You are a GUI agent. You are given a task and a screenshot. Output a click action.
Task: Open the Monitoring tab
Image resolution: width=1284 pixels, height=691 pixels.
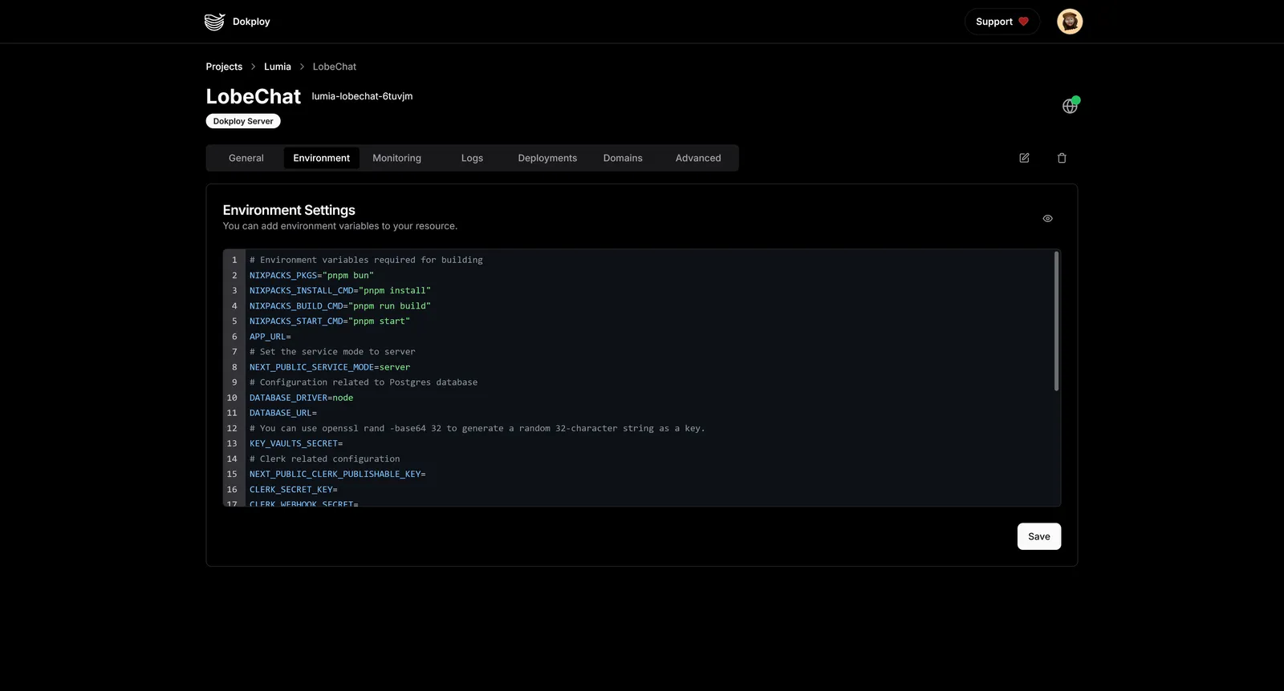[396, 158]
